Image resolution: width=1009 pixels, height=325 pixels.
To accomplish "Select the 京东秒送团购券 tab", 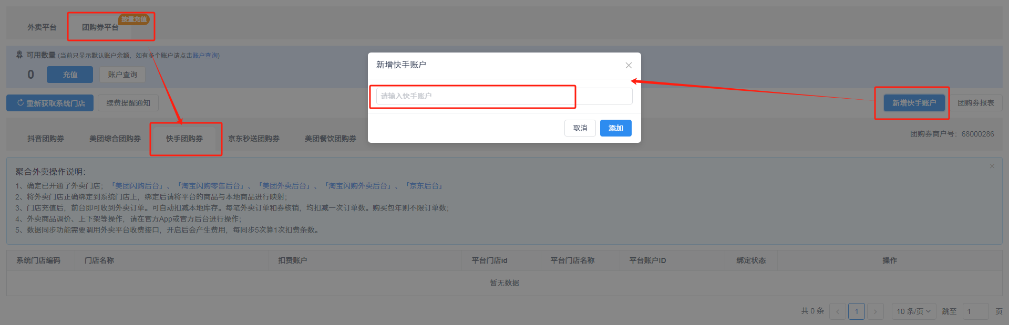I will coord(254,139).
